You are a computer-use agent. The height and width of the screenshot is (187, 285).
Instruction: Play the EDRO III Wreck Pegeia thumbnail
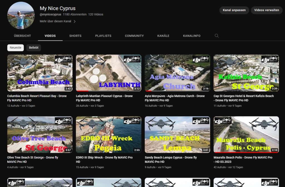pos(109,134)
